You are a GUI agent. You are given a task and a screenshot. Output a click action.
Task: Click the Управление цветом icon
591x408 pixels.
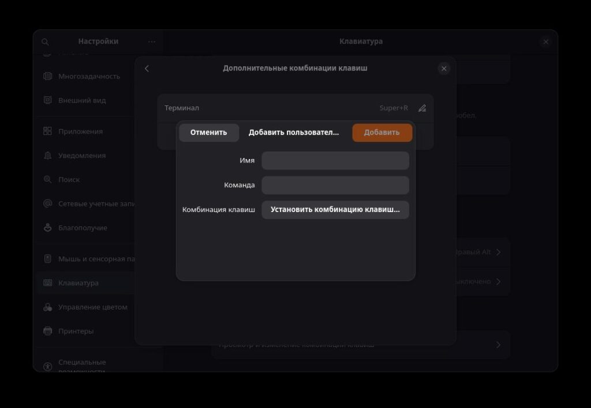[48, 307]
